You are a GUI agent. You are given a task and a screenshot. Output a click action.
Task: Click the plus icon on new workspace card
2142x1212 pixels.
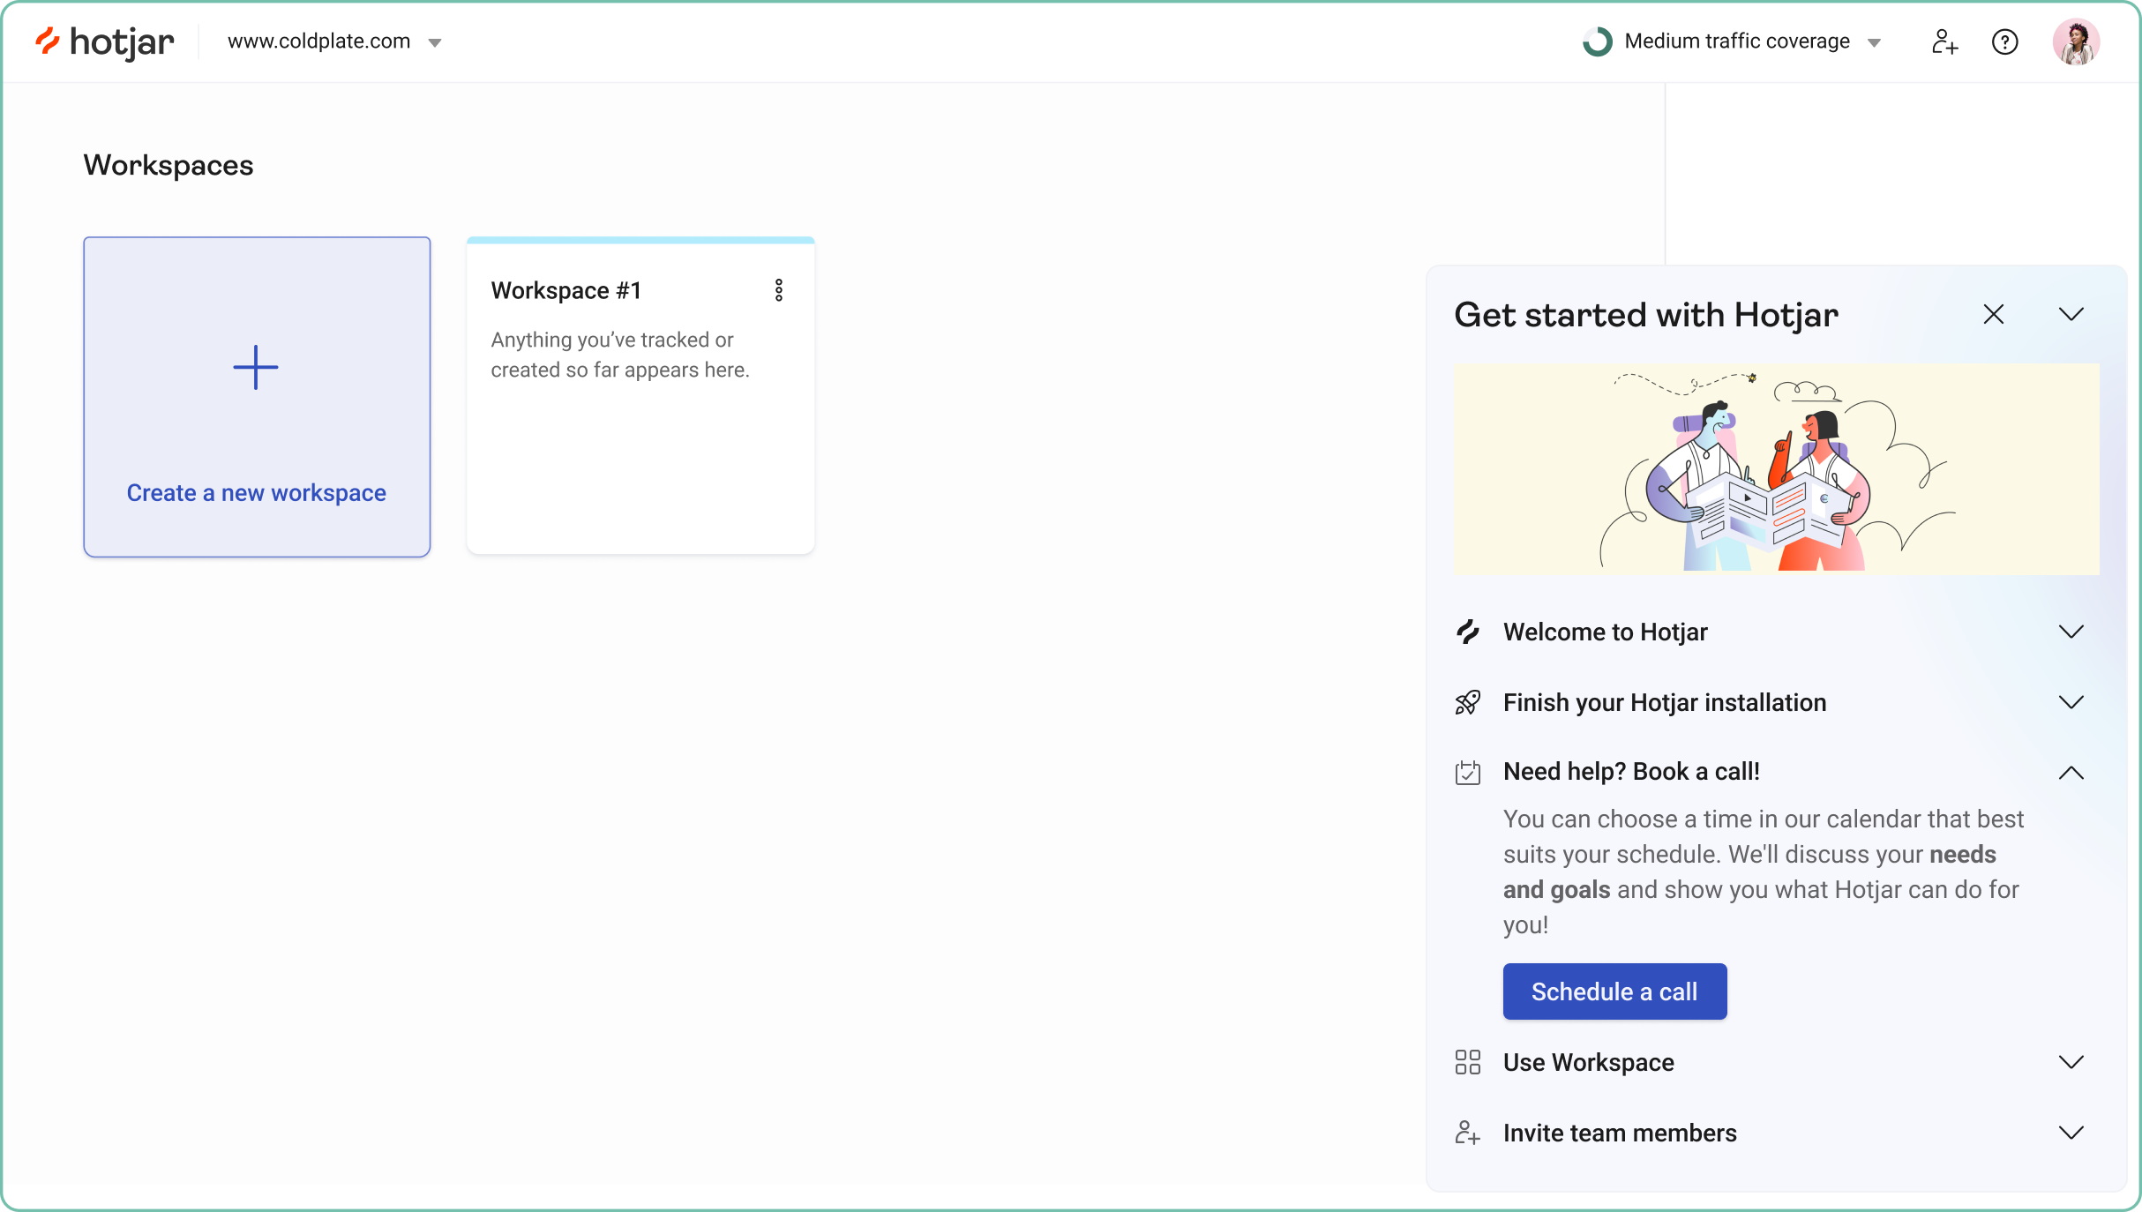tap(256, 367)
